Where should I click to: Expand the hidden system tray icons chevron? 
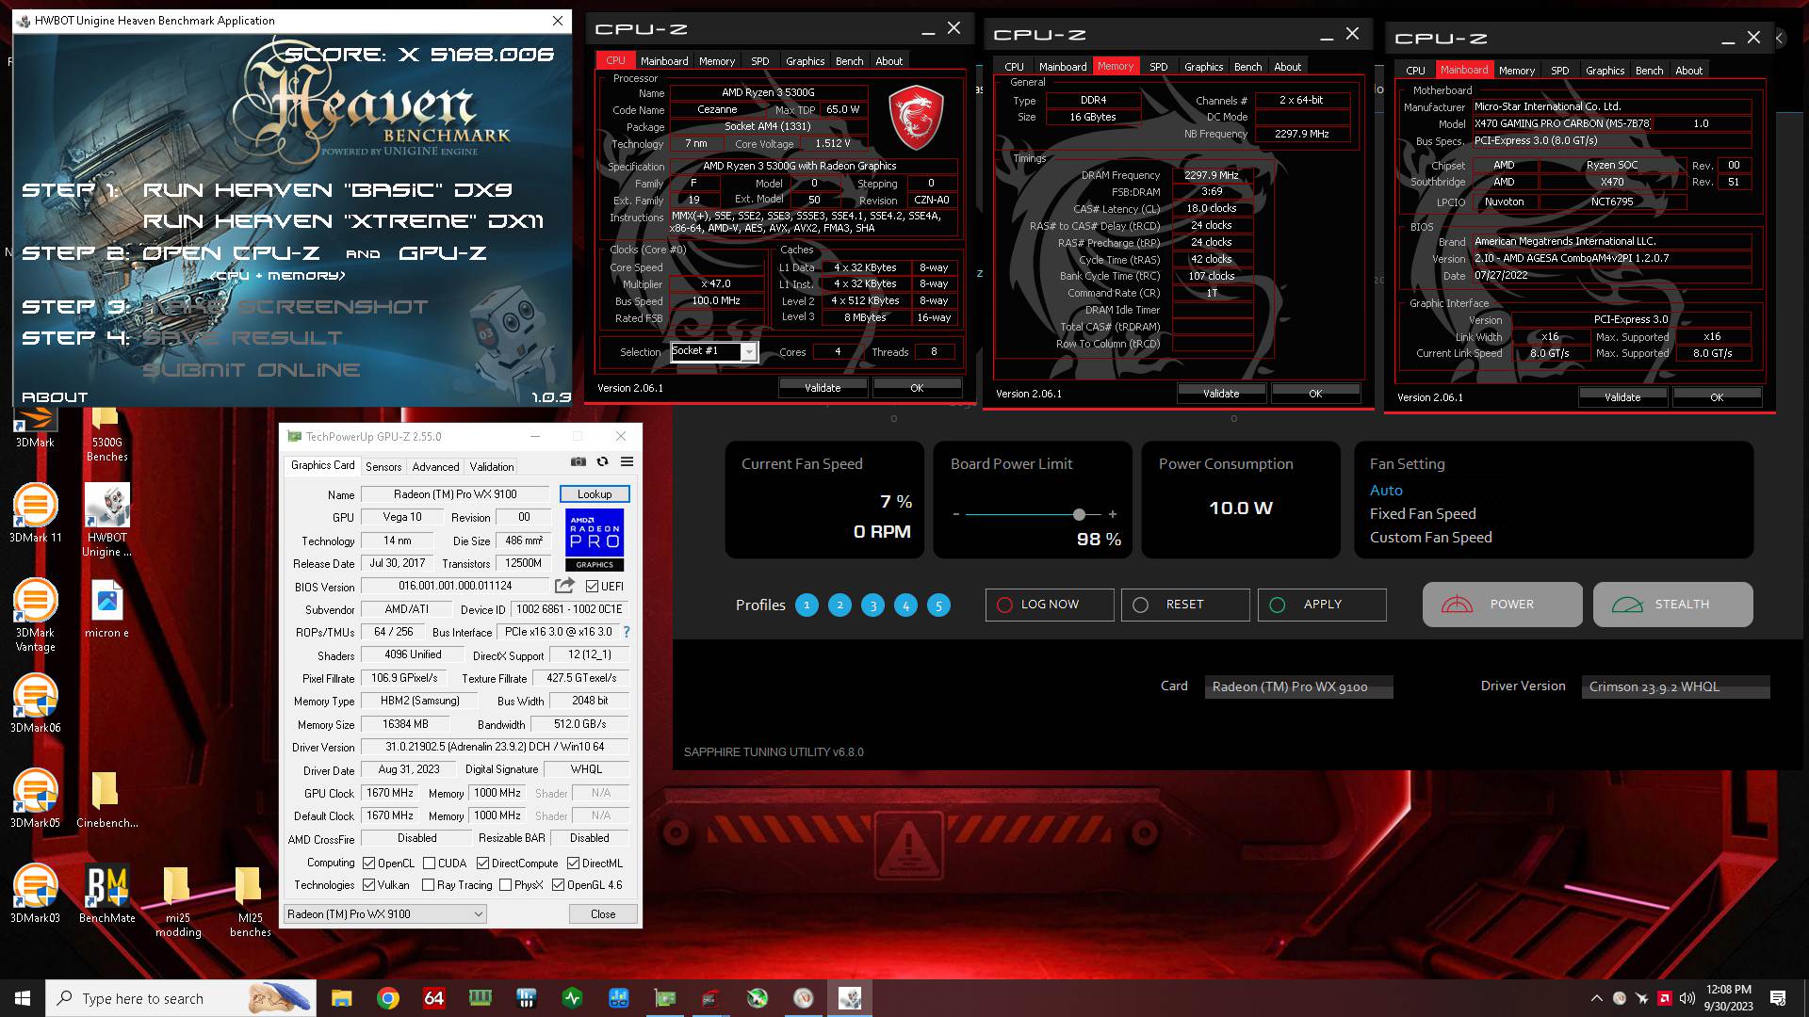click(x=1596, y=998)
